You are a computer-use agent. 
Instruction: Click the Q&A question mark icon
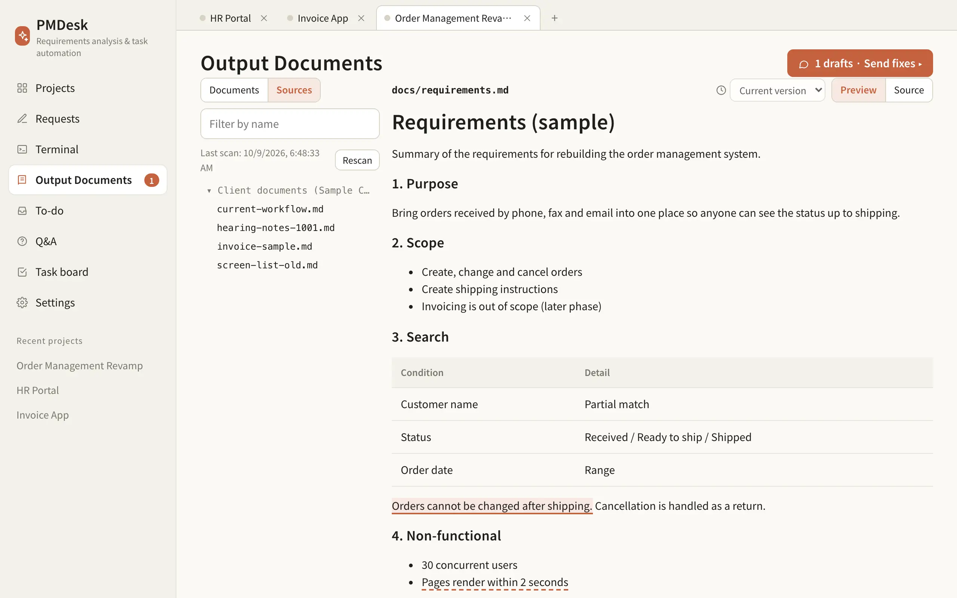[22, 241]
